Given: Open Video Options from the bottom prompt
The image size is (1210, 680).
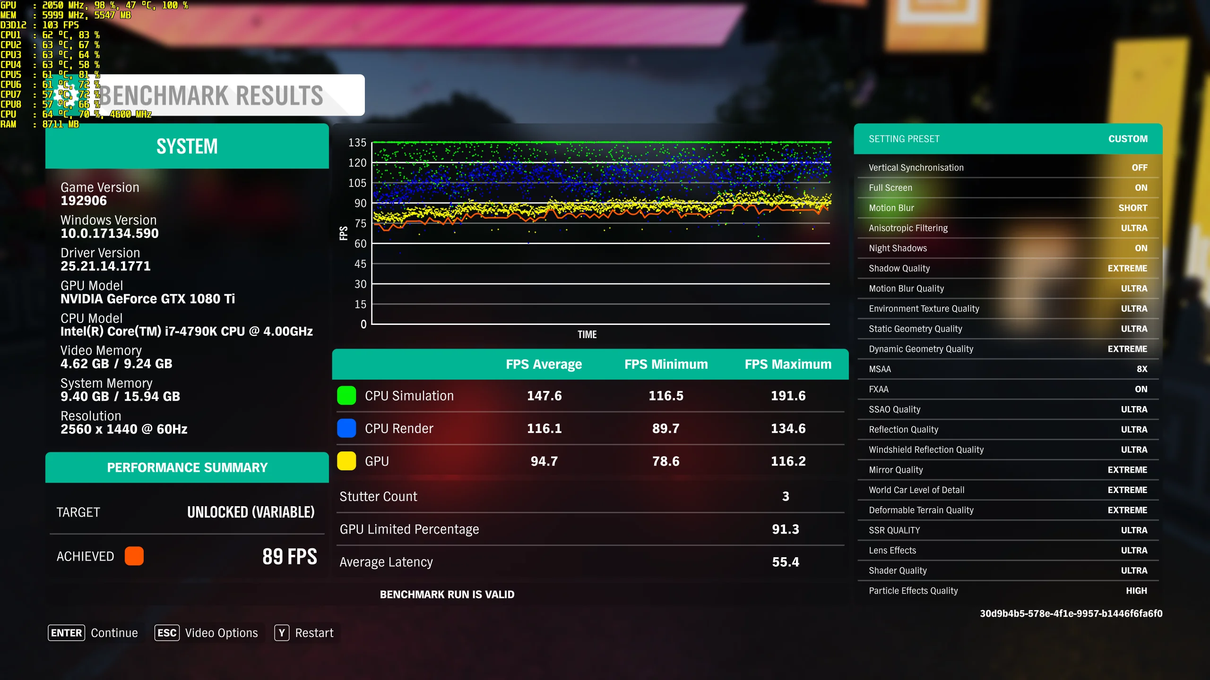Looking at the screenshot, I should pyautogui.click(x=222, y=633).
